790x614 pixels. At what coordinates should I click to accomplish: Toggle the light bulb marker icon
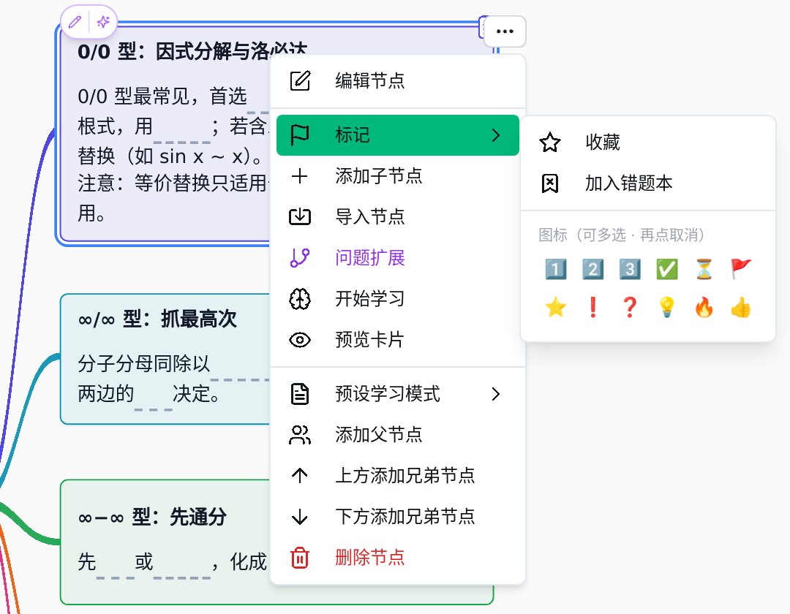(667, 307)
